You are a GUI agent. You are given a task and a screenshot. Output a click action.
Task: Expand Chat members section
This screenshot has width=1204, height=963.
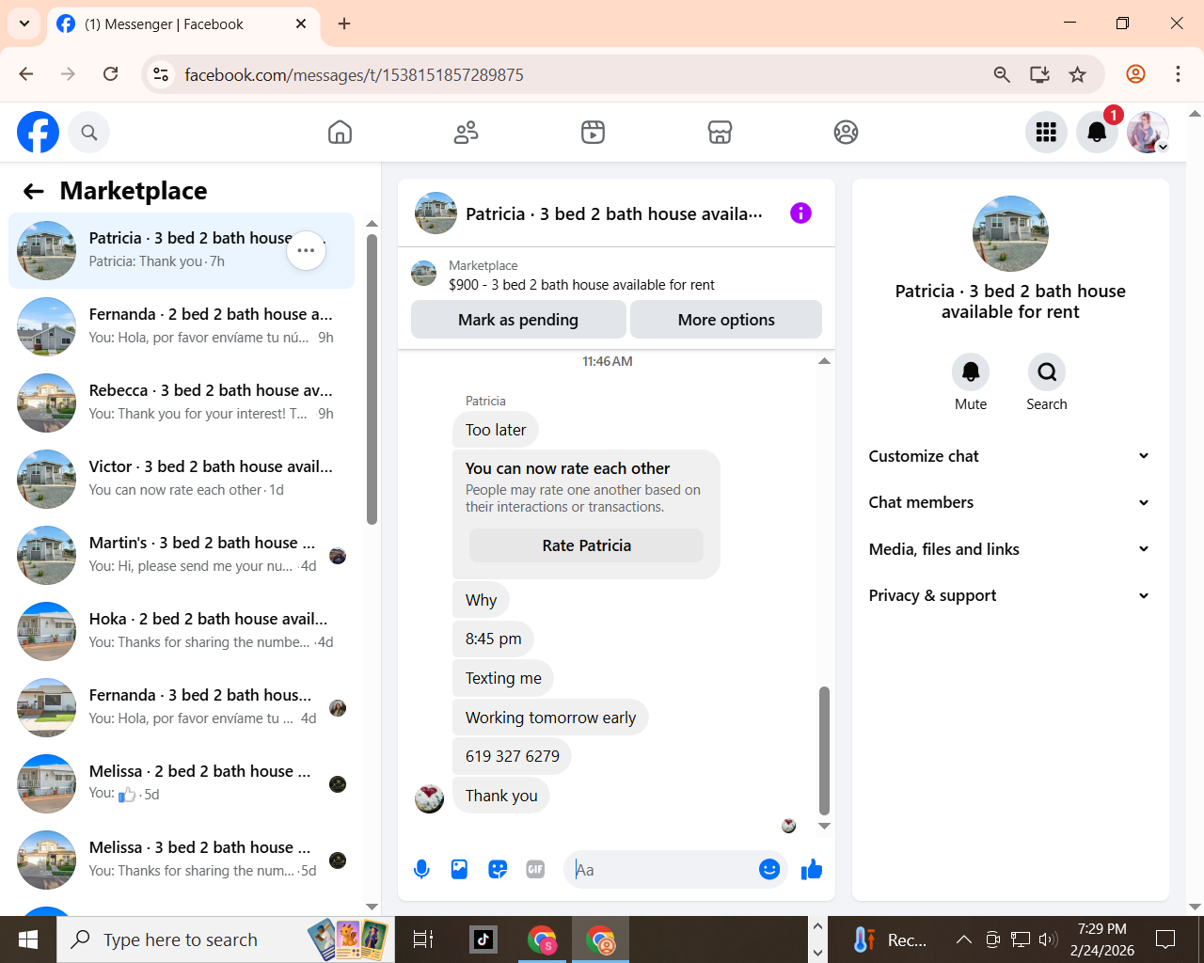click(1009, 502)
